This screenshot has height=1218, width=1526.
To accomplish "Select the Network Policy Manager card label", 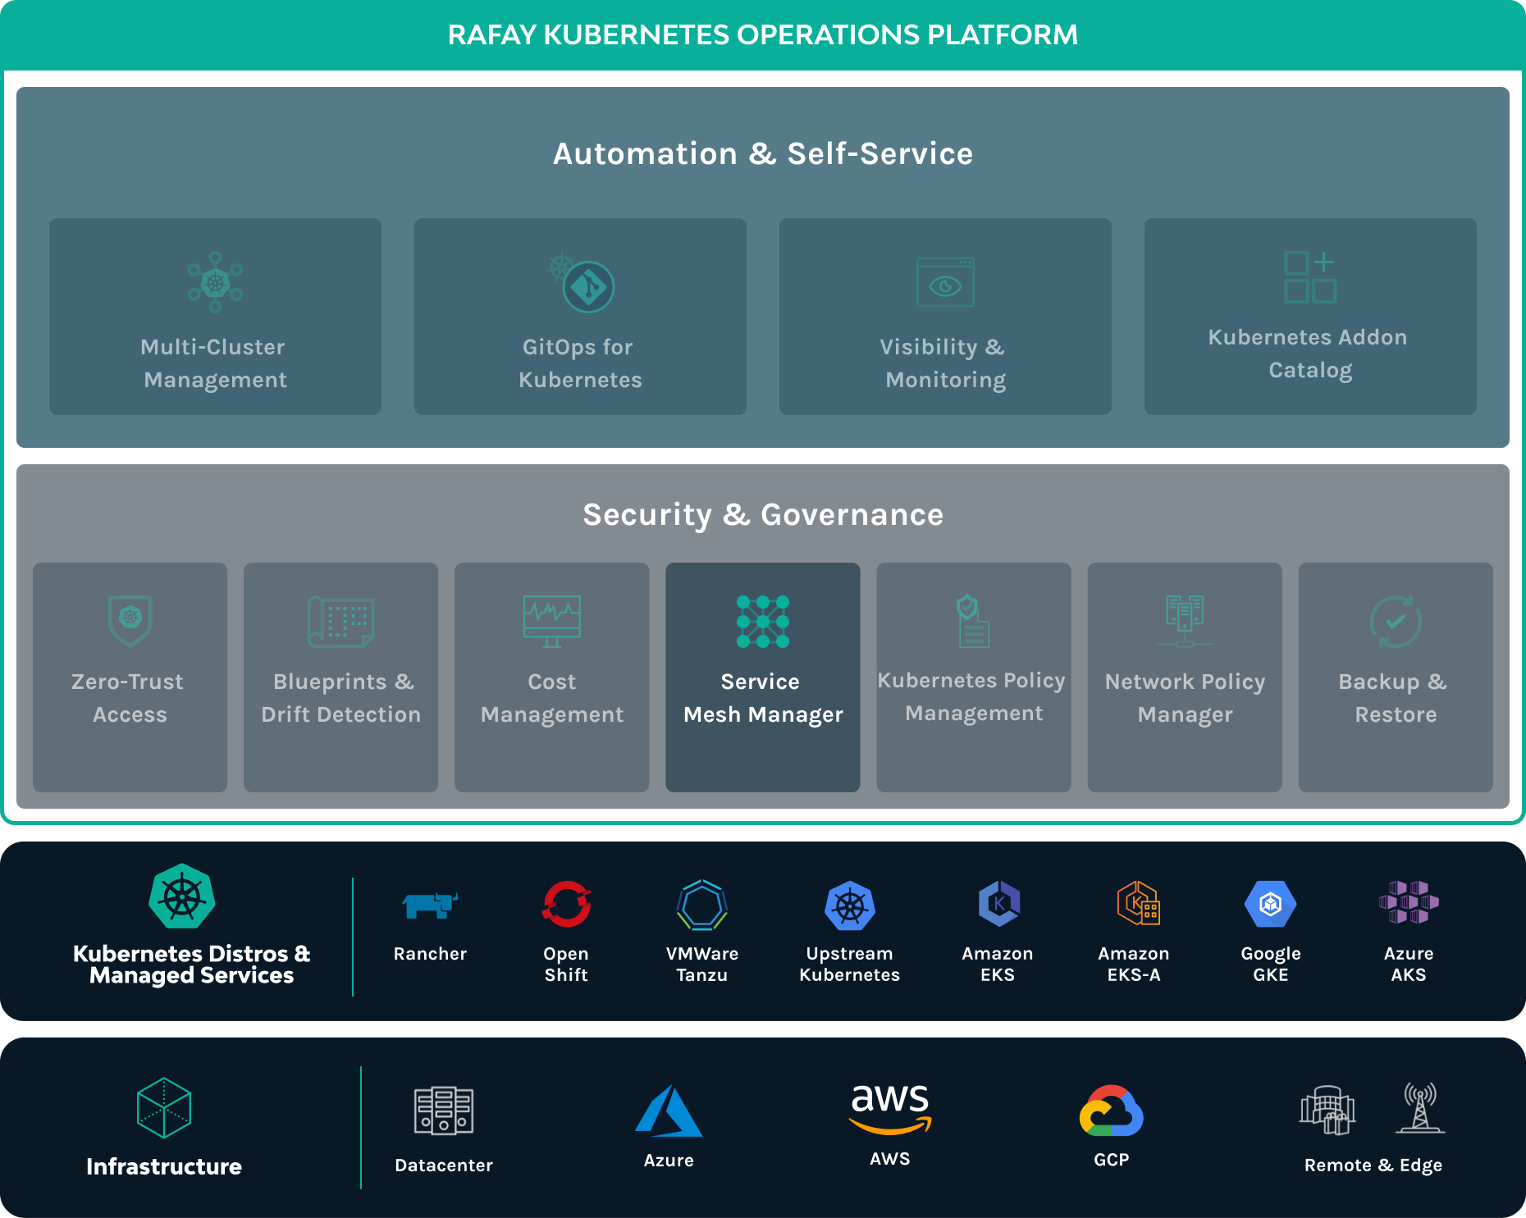I will [1185, 698].
